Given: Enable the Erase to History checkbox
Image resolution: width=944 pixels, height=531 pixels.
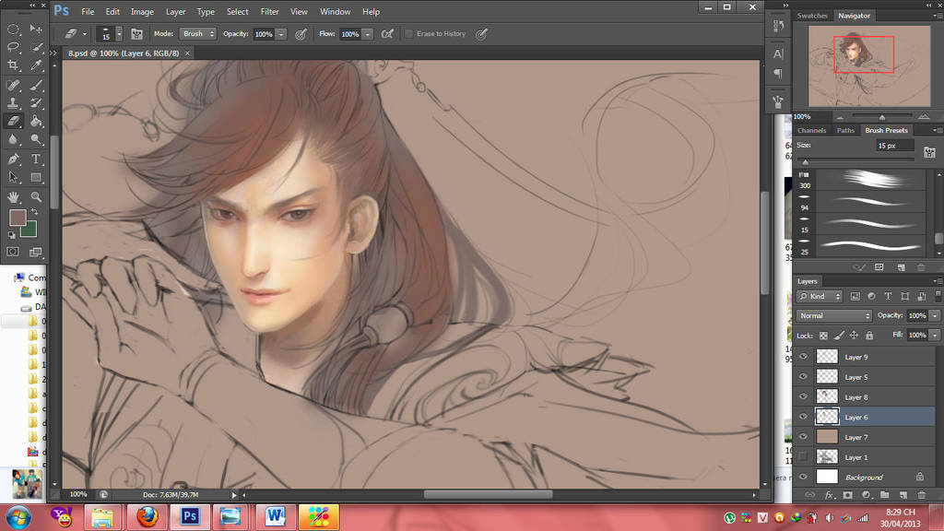Looking at the screenshot, I should point(409,34).
